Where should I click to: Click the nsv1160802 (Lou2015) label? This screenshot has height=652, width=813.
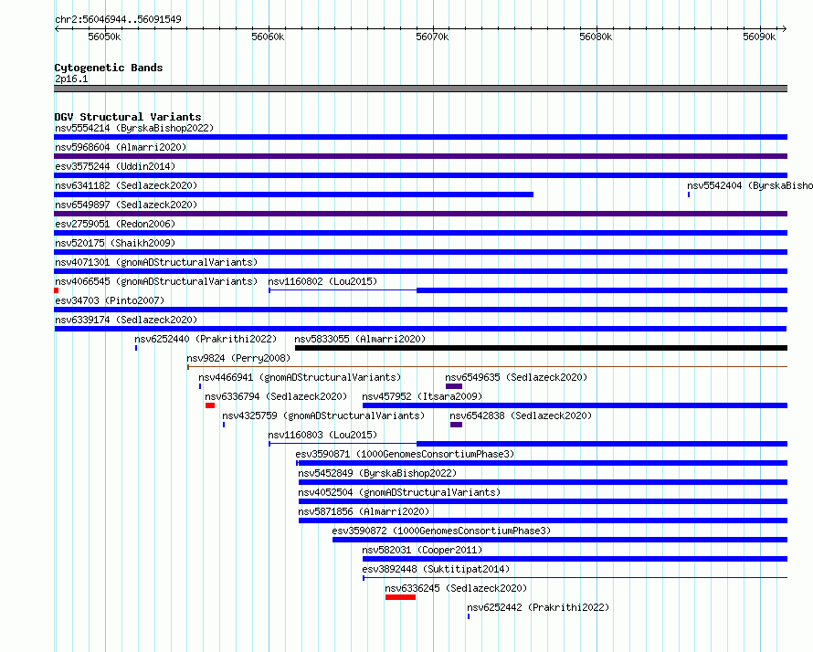(x=322, y=281)
